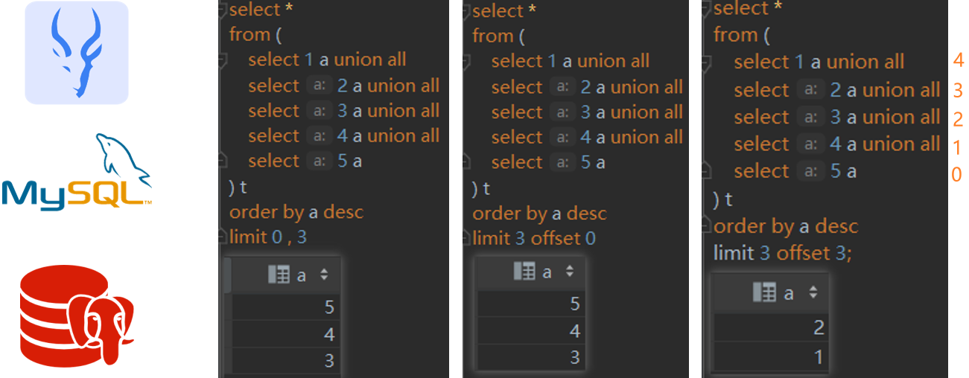969x378 pixels.
Task: Place cursor on "limit 0 , 3" line
Action: pos(268,237)
